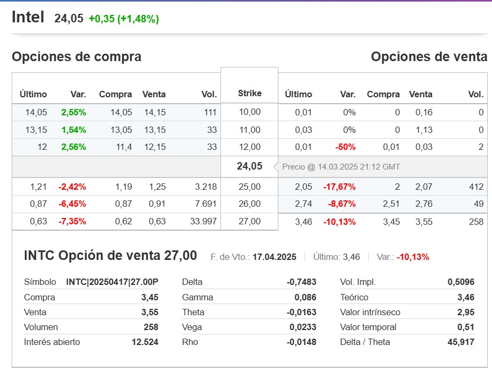Click the open interest value 12.524
The image size is (492, 379).
pos(145,342)
